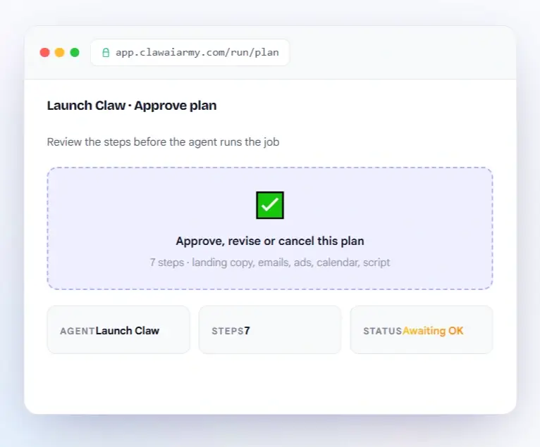The image size is (540, 447).
Task: Click the app.clawaiarmy.com/run/plan address field
Action: pos(190,52)
